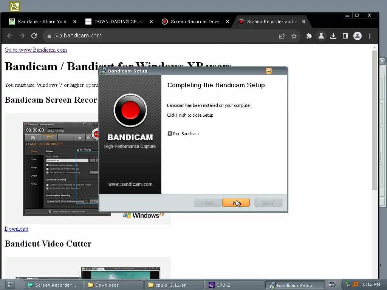This screenshot has width=387, height=290.
Task: Open the Downloads folder taskbar item
Action: pos(113,285)
